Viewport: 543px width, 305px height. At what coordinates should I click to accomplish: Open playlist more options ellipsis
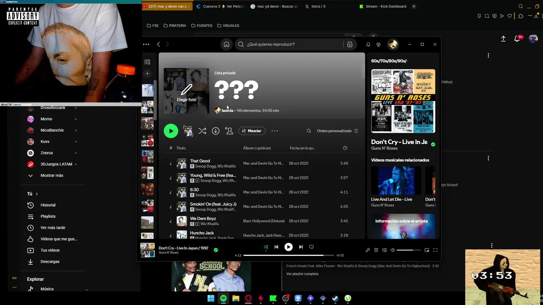(275, 131)
